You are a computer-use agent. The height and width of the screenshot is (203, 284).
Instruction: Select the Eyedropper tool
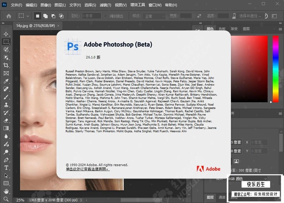click(x=6, y=81)
